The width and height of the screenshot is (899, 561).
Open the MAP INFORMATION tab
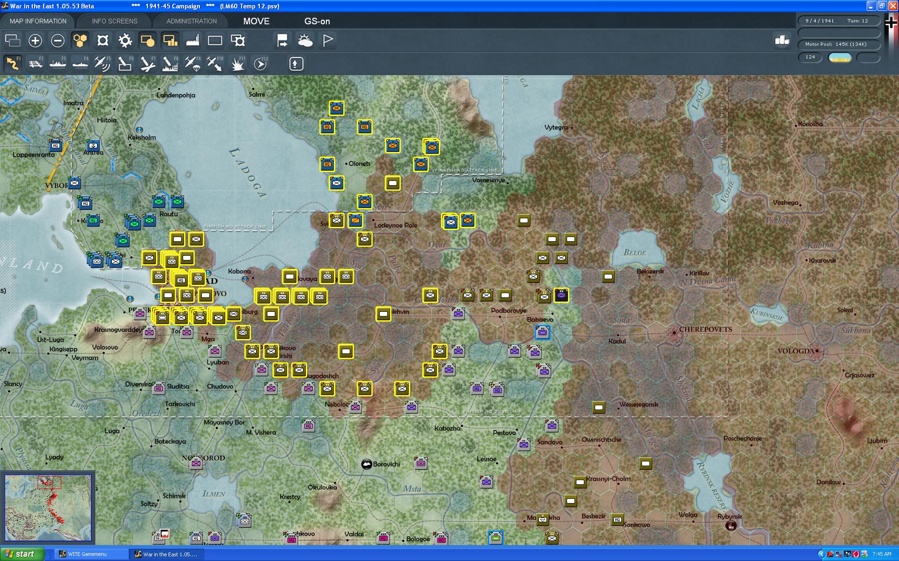coord(38,21)
